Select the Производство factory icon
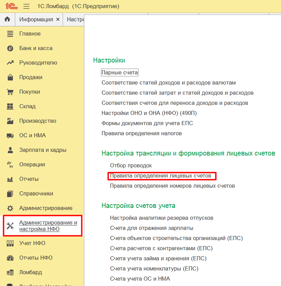281x286 pixels. point(10,121)
